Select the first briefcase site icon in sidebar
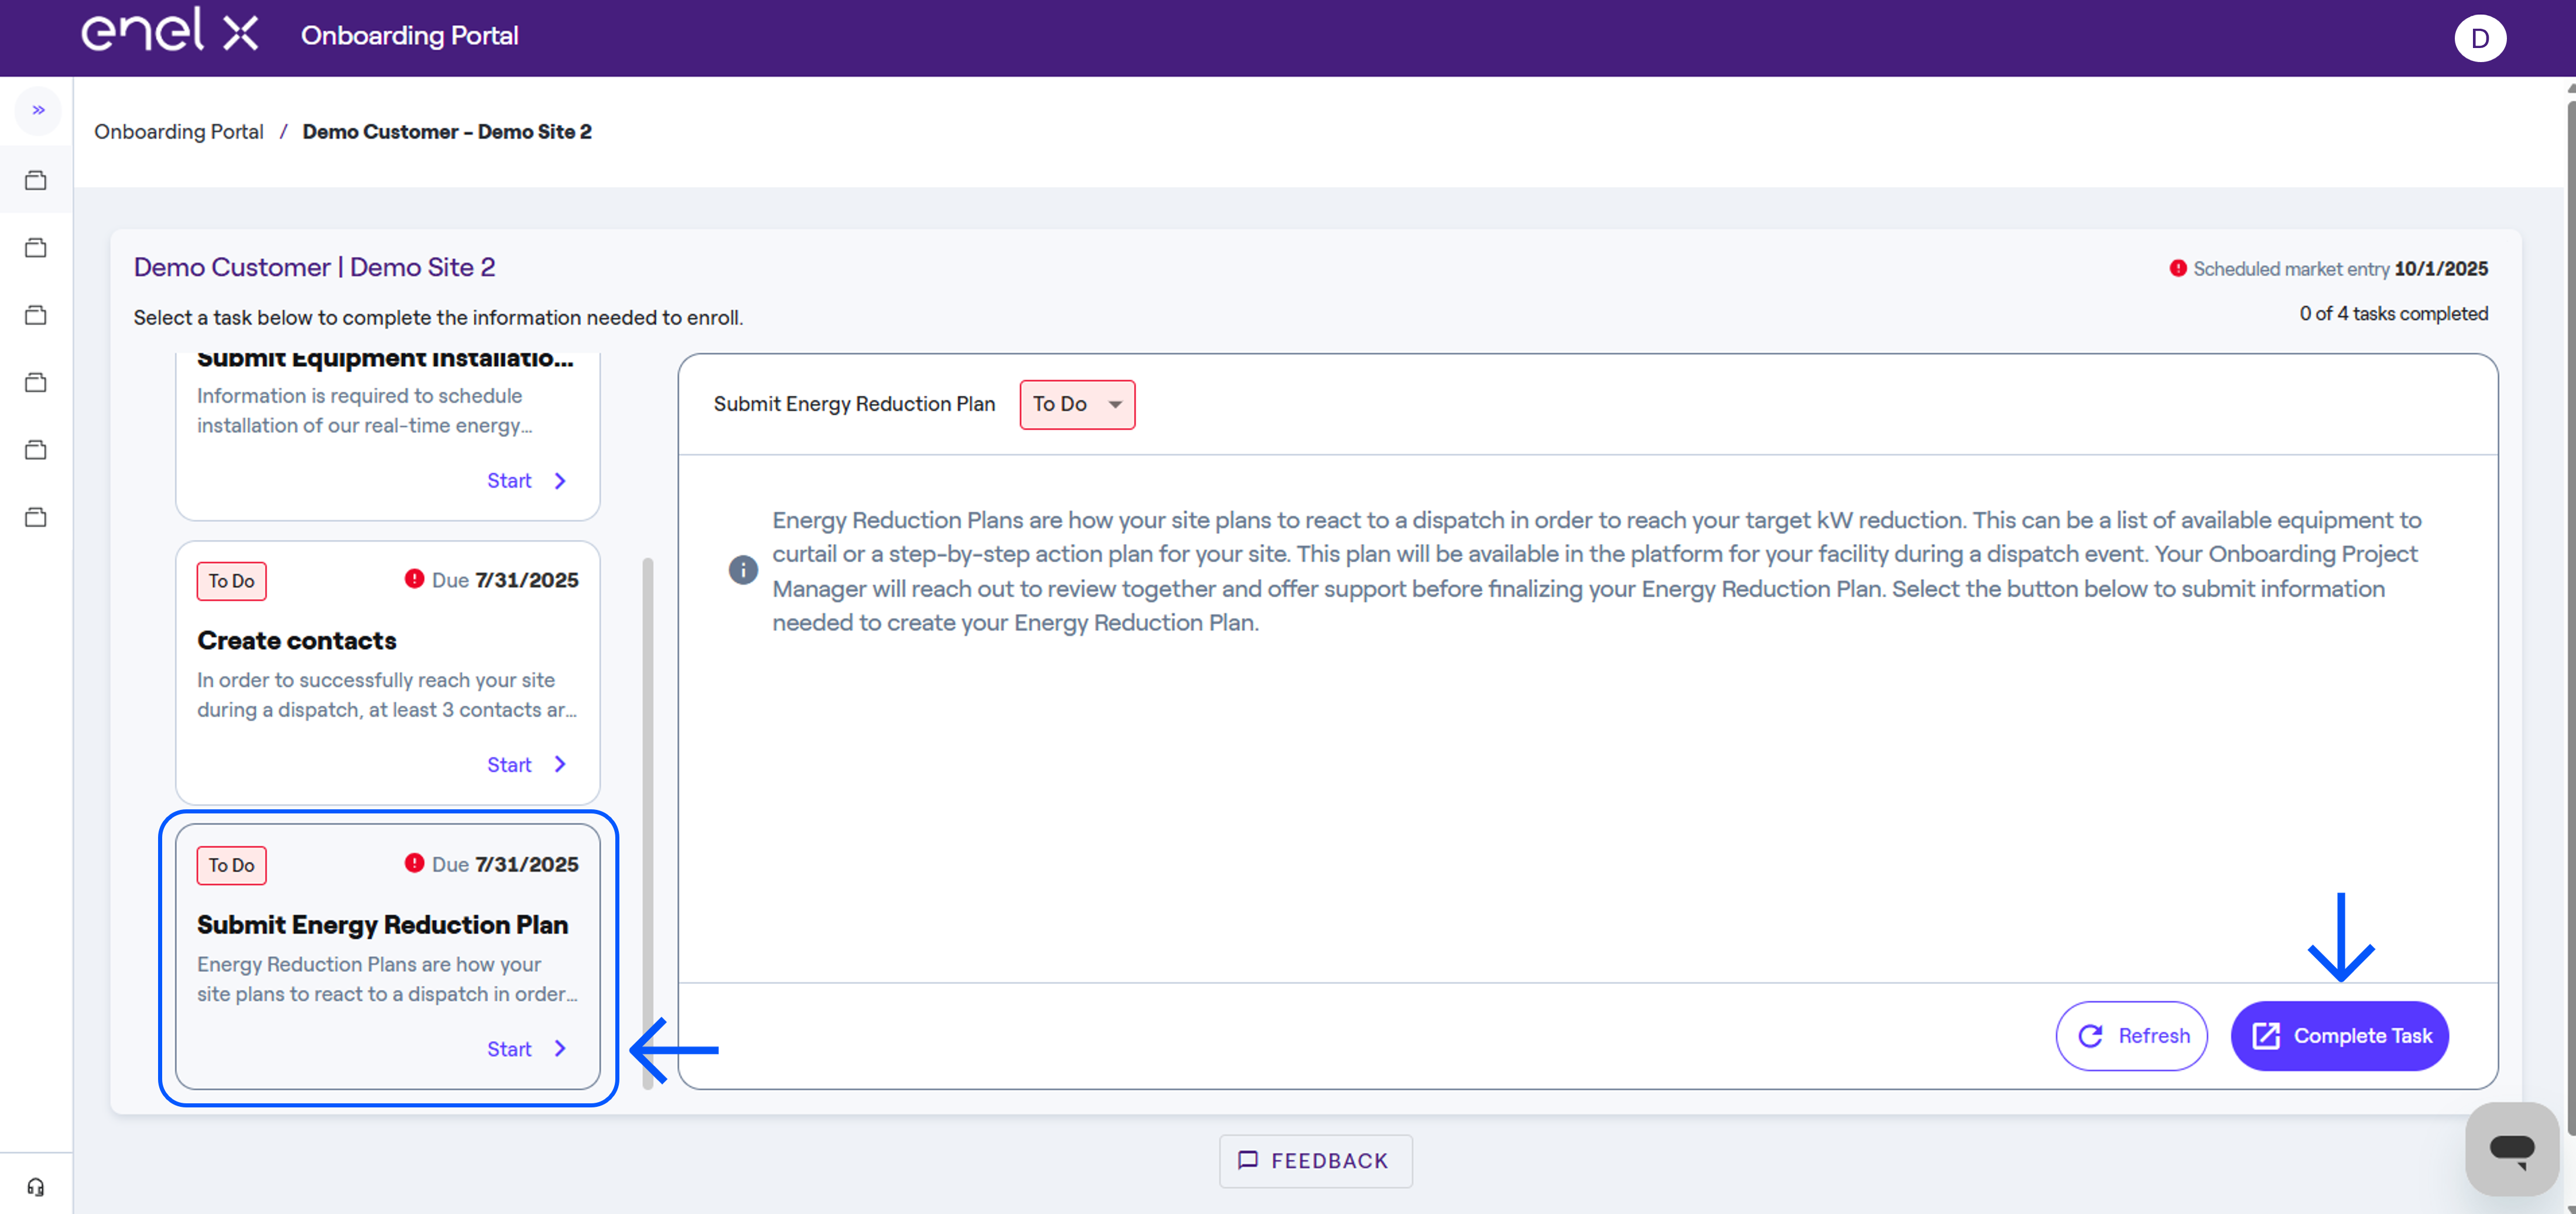The image size is (2576, 1214). click(36, 179)
